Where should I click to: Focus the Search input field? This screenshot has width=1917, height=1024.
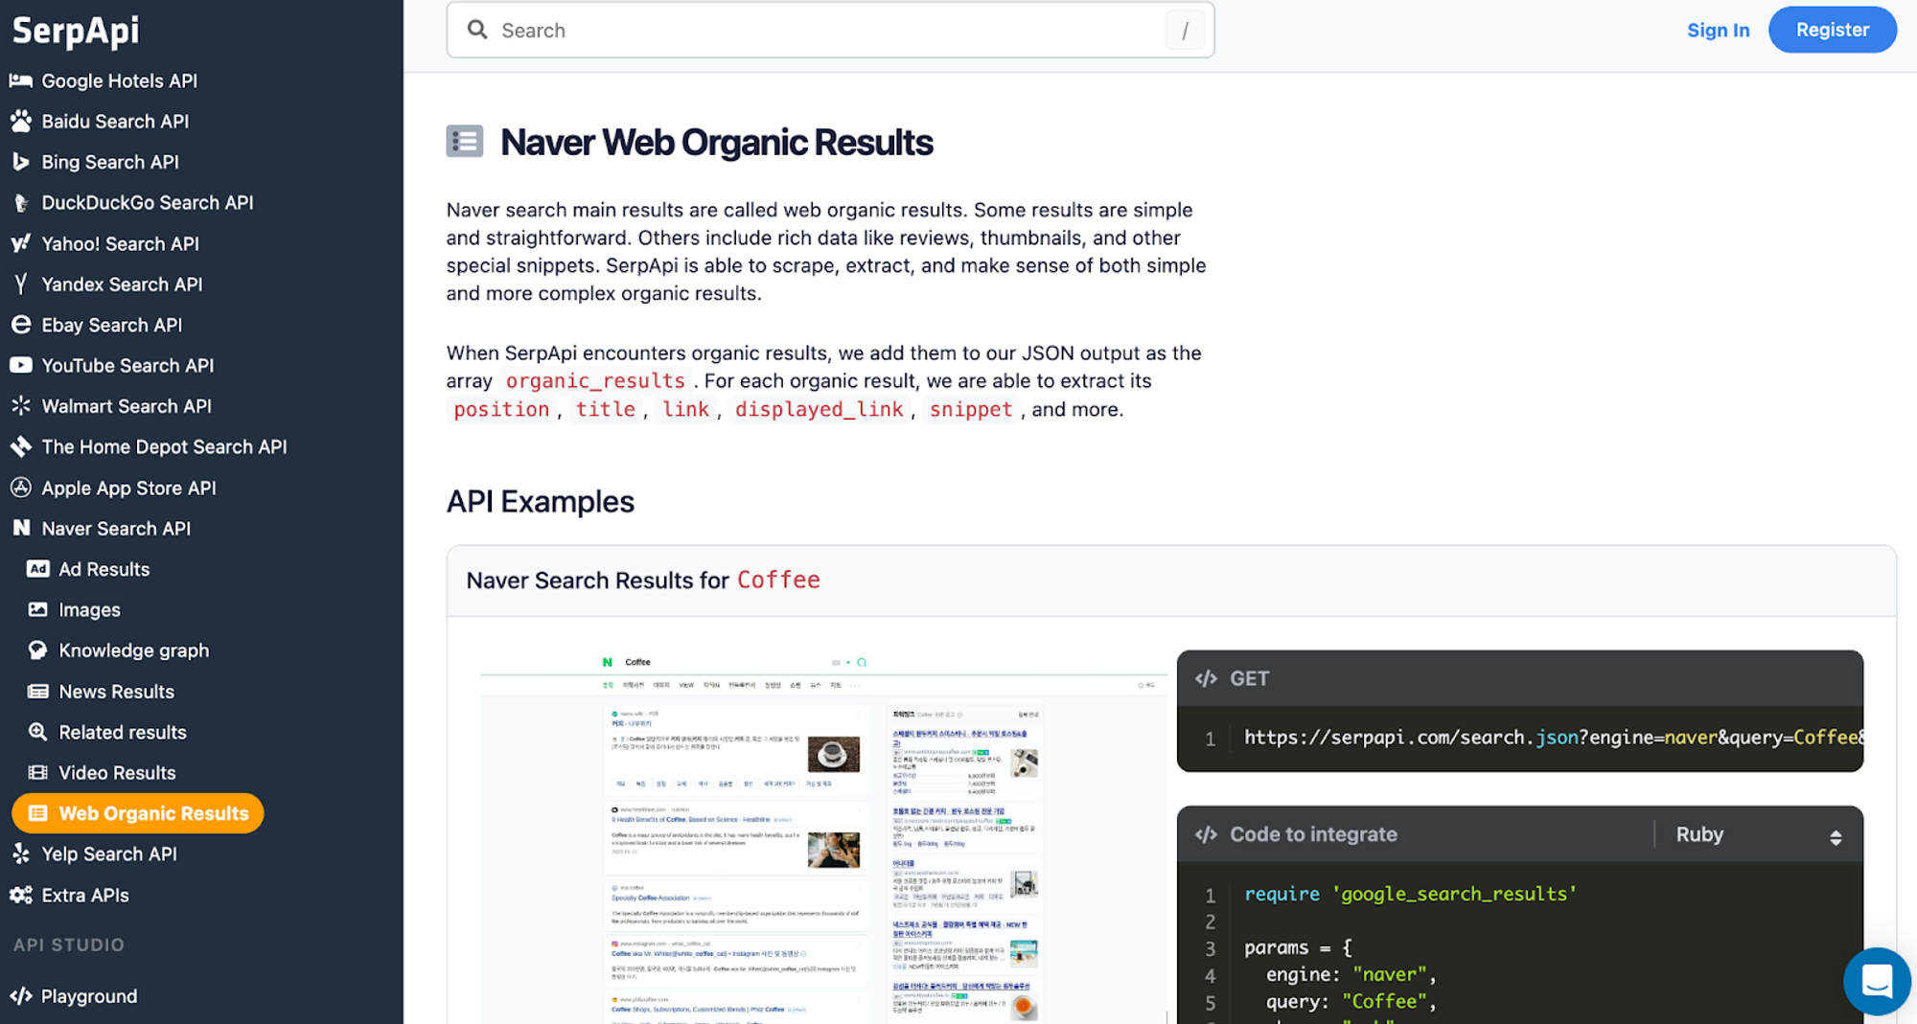[x=830, y=30]
